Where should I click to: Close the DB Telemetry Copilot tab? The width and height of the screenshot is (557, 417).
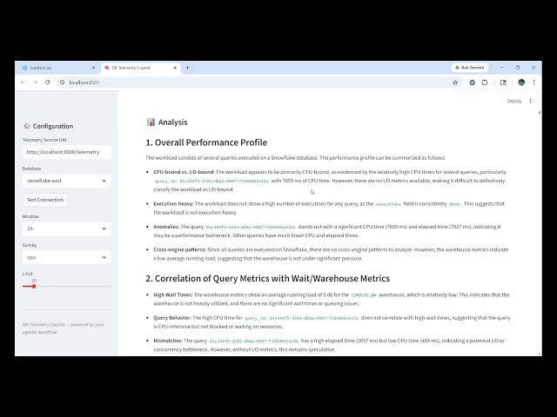(x=175, y=68)
